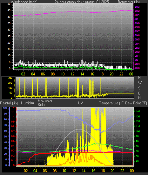Select the 130 value on the green temperature axis

138,117
